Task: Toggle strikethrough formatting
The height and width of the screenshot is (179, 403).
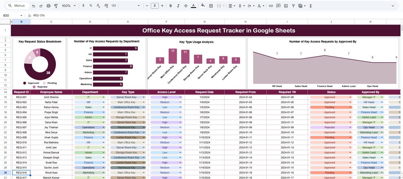Action: point(186,6)
